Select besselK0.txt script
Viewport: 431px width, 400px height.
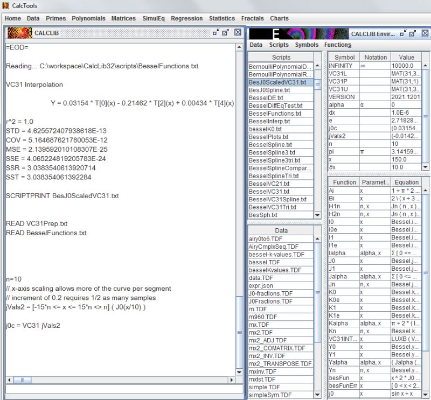pos(281,129)
